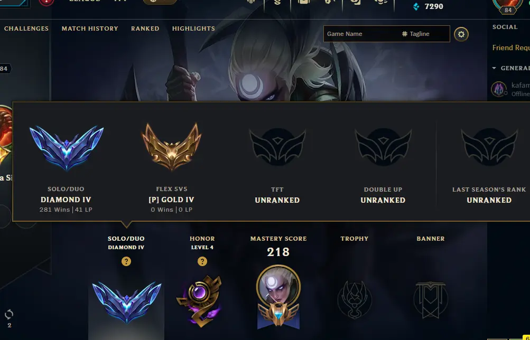Click the Solo/Duo Diamond emblem in popup

[66, 147]
